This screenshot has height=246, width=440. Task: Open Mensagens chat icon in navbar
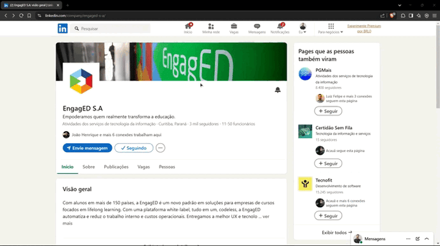[x=256, y=28]
